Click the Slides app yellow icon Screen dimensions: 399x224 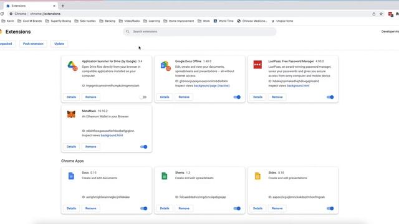click(257, 175)
